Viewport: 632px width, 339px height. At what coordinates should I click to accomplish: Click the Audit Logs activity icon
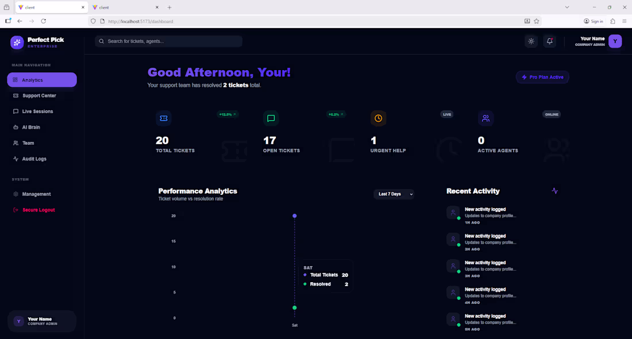tap(16, 159)
